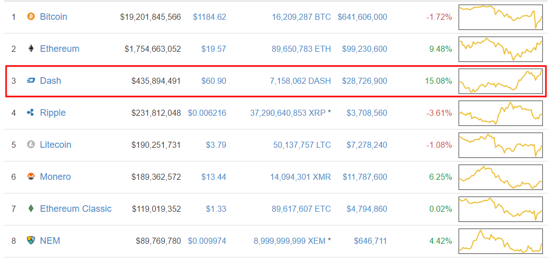Click the NEM logo icon
550x258 pixels.
(31, 241)
